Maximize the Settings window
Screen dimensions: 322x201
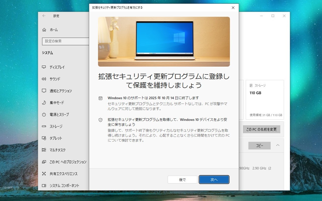point(273,16)
